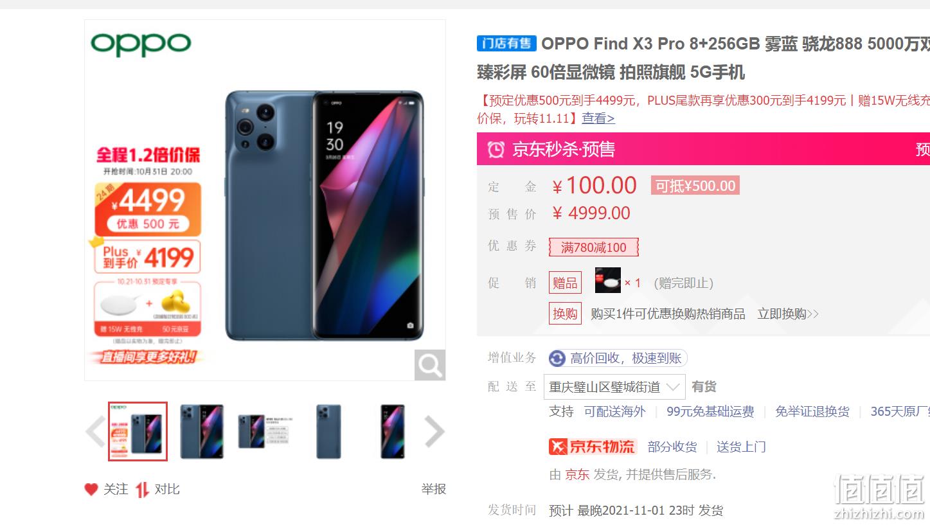Click the 查看> promotion details link
The height and width of the screenshot is (525, 930).
click(598, 118)
